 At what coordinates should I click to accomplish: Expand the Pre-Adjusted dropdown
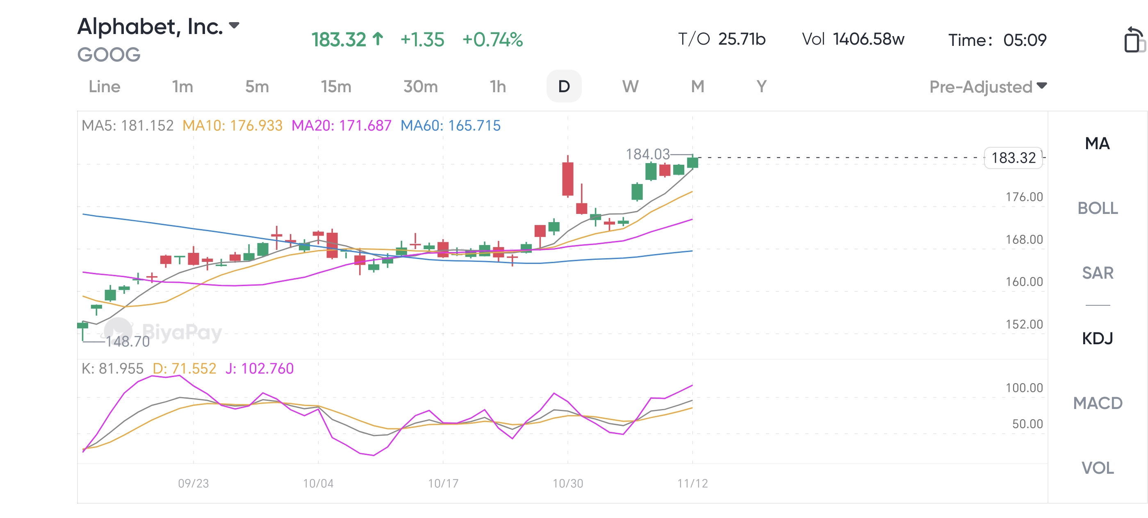988,87
